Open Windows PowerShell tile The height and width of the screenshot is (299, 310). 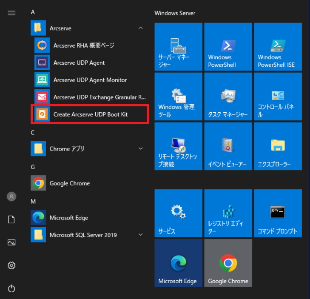[228, 47]
